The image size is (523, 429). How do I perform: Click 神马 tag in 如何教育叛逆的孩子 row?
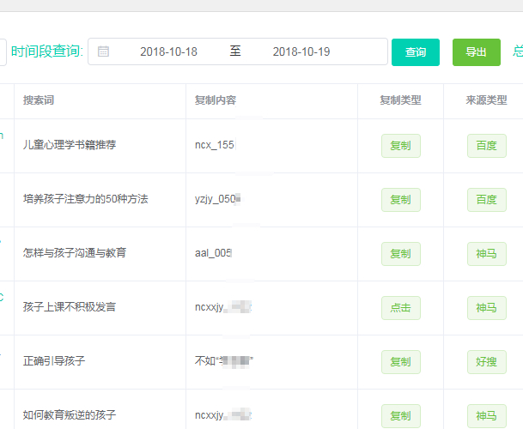pyautogui.click(x=487, y=416)
